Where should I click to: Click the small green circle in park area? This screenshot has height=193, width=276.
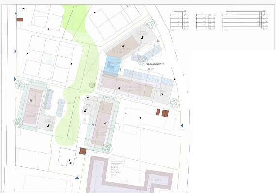[92, 85]
